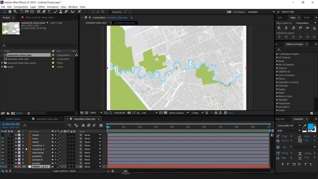The image size is (318, 179).
Task: Open the Workspace Standard dropdown
Action: (x=261, y=12)
